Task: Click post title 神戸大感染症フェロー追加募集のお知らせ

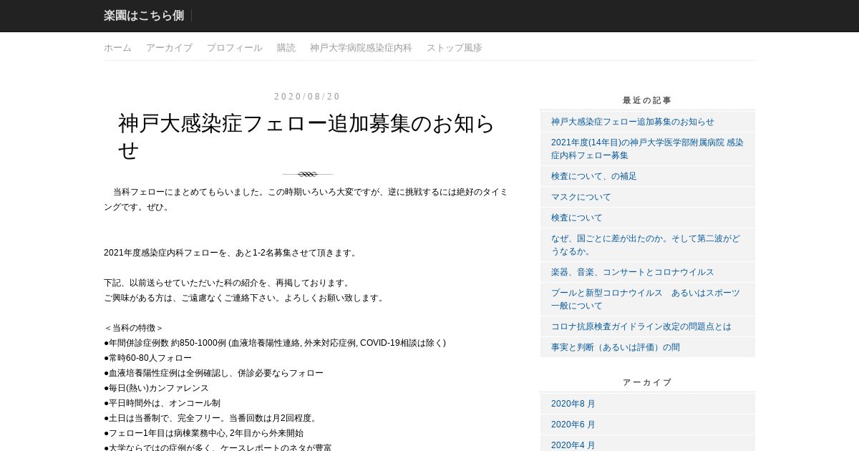Action: [306, 137]
